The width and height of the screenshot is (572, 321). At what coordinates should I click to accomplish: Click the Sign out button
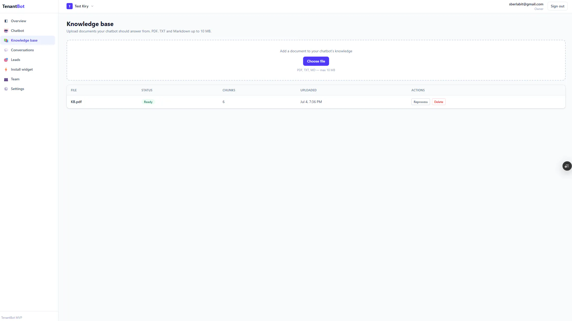557,6
